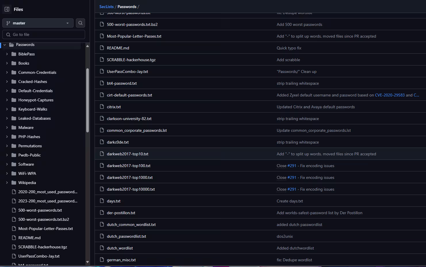The height and width of the screenshot is (267, 426).
Task: Open SecLists breadcrumb link
Action: point(106,7)
